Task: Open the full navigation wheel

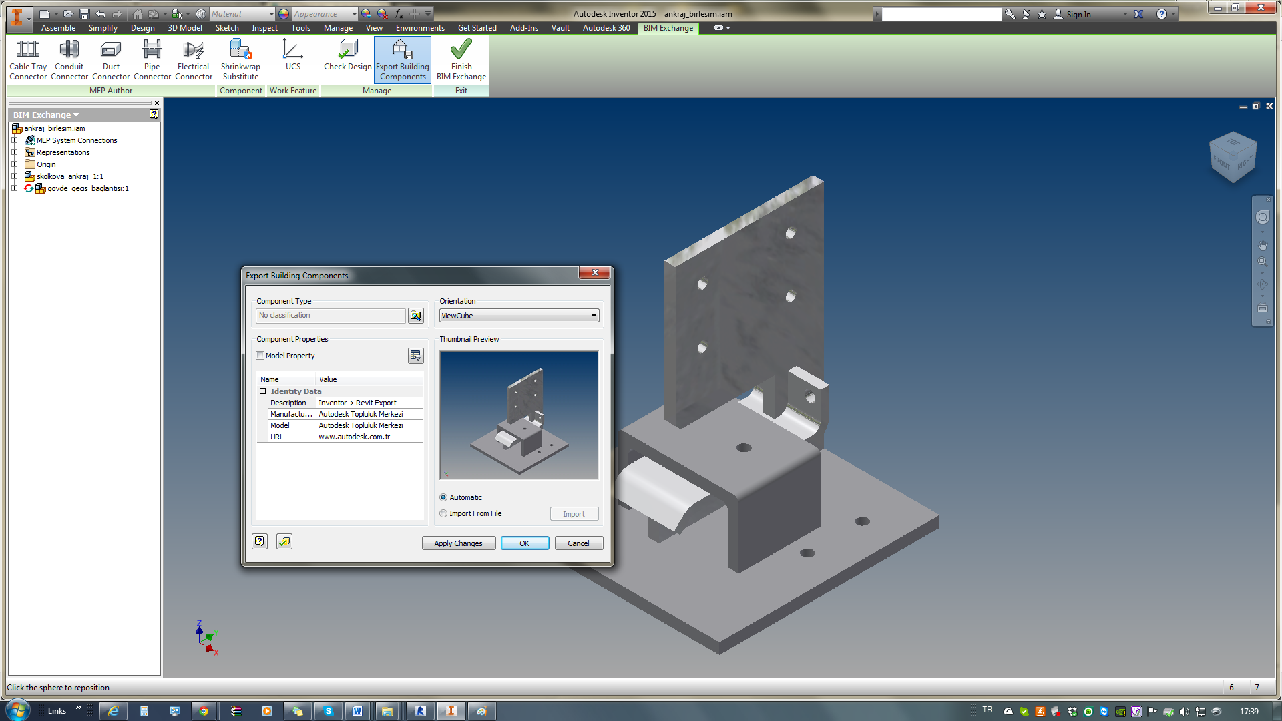Action: click(1263, 217)
